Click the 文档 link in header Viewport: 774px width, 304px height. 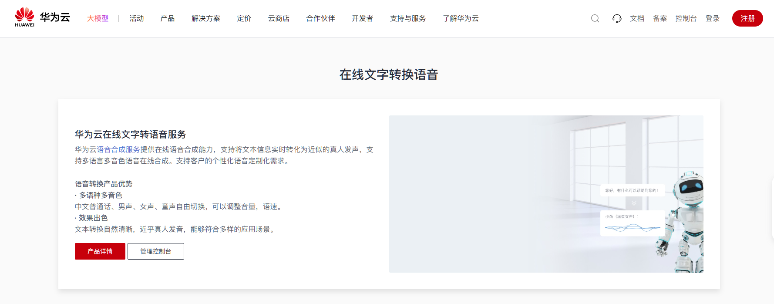point(637,18)
